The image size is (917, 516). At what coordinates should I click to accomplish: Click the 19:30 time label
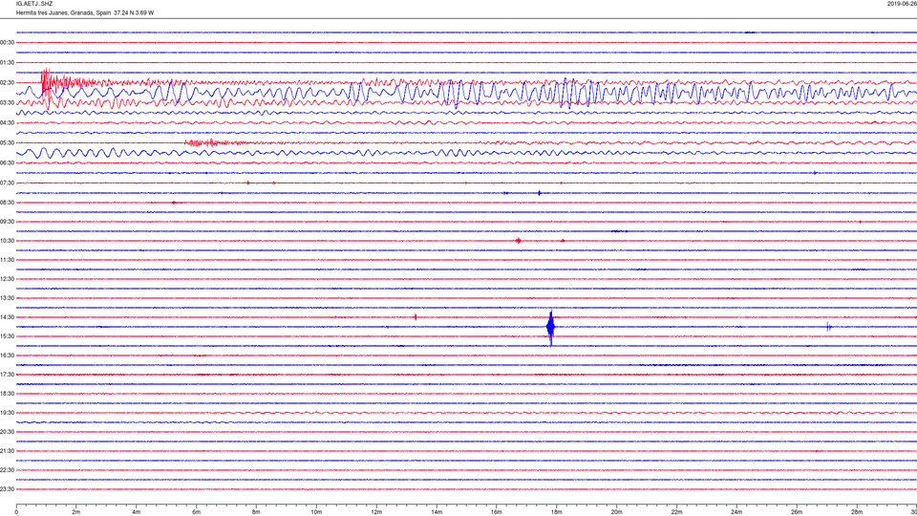7,413
